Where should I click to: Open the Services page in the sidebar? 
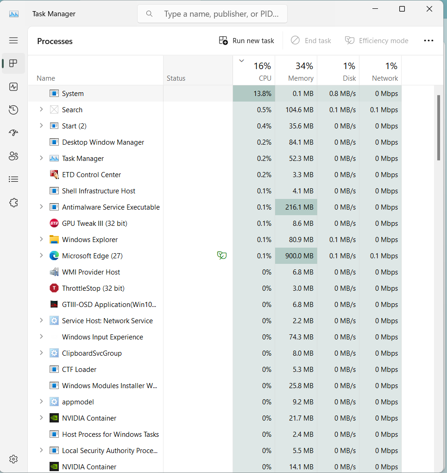pyautogui.click(x=13, y=203)
